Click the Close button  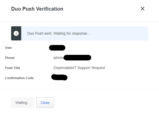[45, 103]
